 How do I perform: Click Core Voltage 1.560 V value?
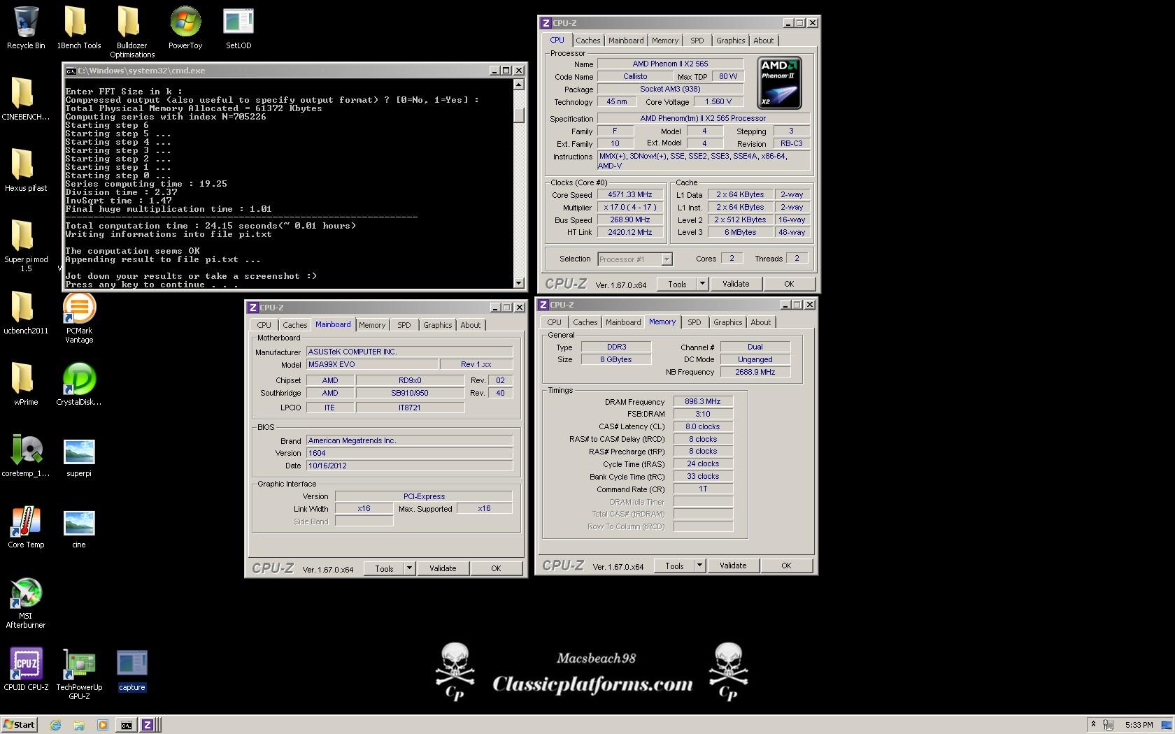pos(718,101)
